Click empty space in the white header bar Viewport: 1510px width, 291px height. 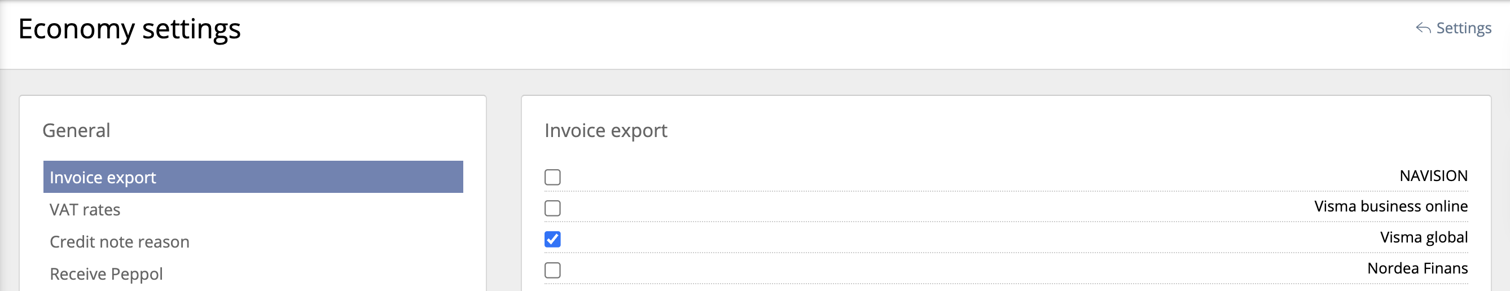762,32
